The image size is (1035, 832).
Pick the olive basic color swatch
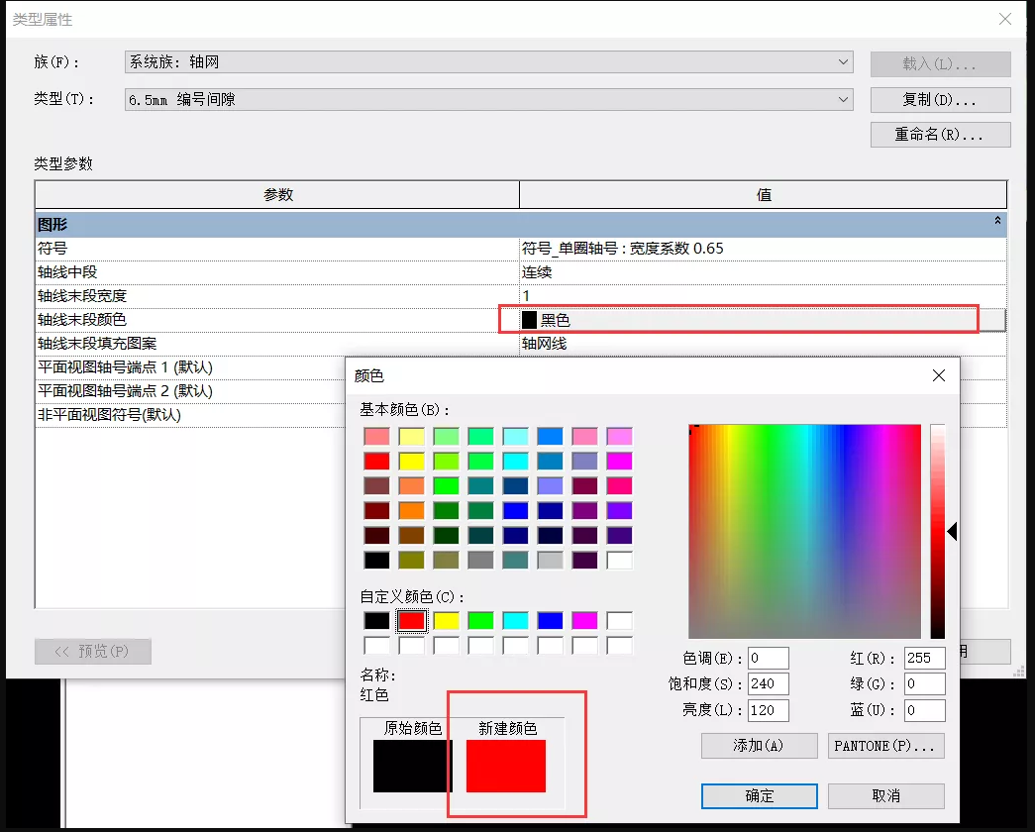pos(411,560)
